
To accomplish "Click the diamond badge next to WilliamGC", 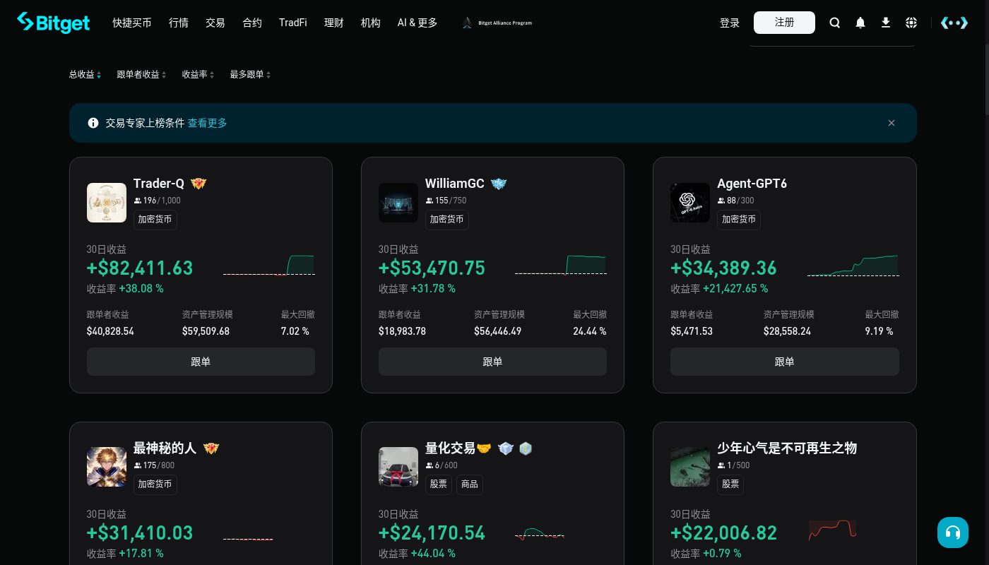I will pos(499,184).
